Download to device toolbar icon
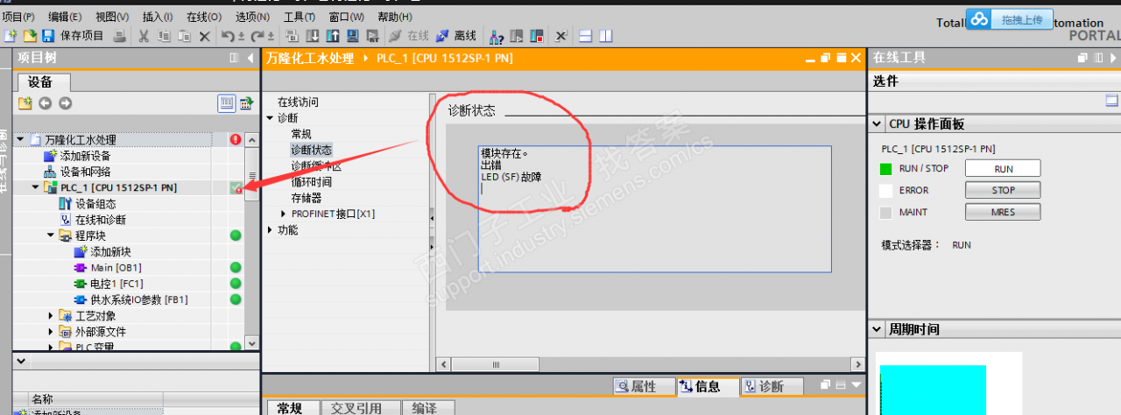 (312, 36)
